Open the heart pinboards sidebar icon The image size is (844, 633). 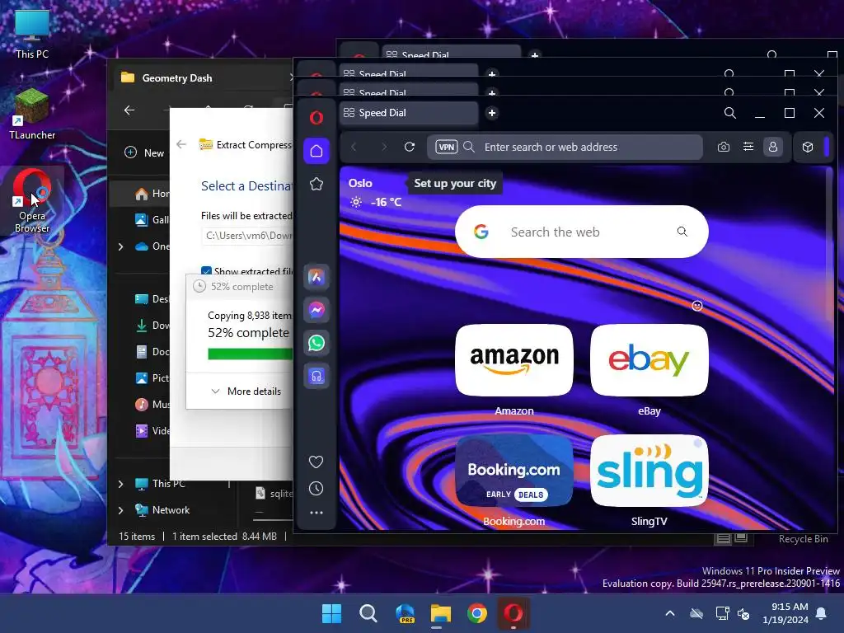(316, 462)
